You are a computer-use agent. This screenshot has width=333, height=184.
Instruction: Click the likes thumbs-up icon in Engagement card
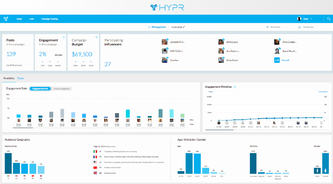[x=43, y=62]
